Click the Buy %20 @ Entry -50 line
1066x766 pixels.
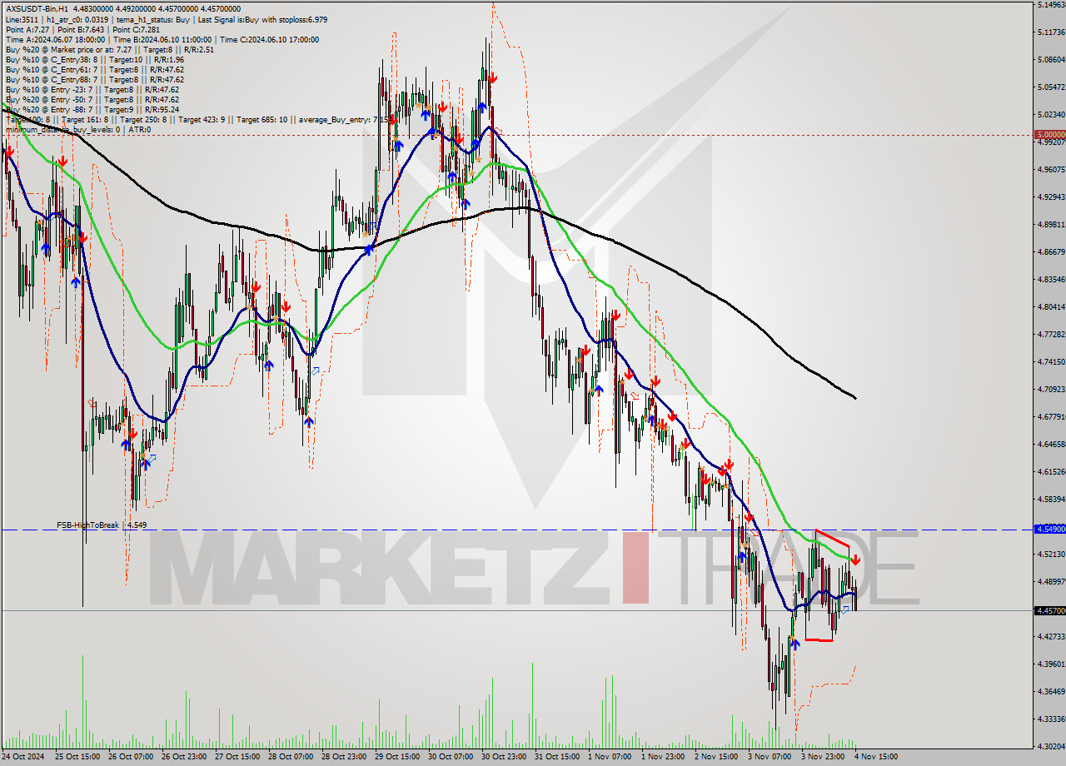[92, 100]
